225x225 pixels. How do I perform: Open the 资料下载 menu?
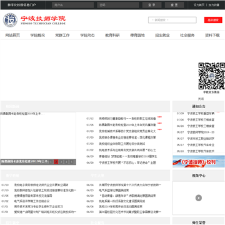(212, 35)
